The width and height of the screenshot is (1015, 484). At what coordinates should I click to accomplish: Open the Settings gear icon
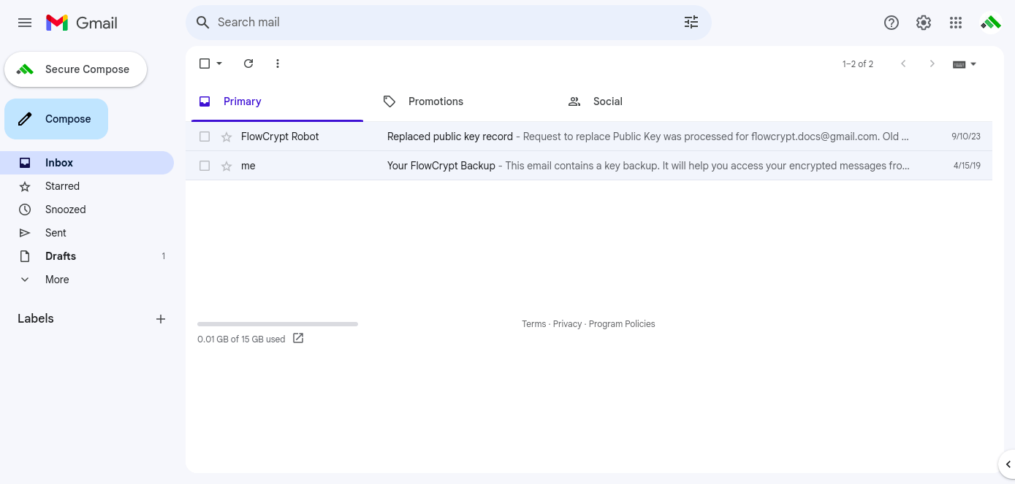[x=924, y=23]
